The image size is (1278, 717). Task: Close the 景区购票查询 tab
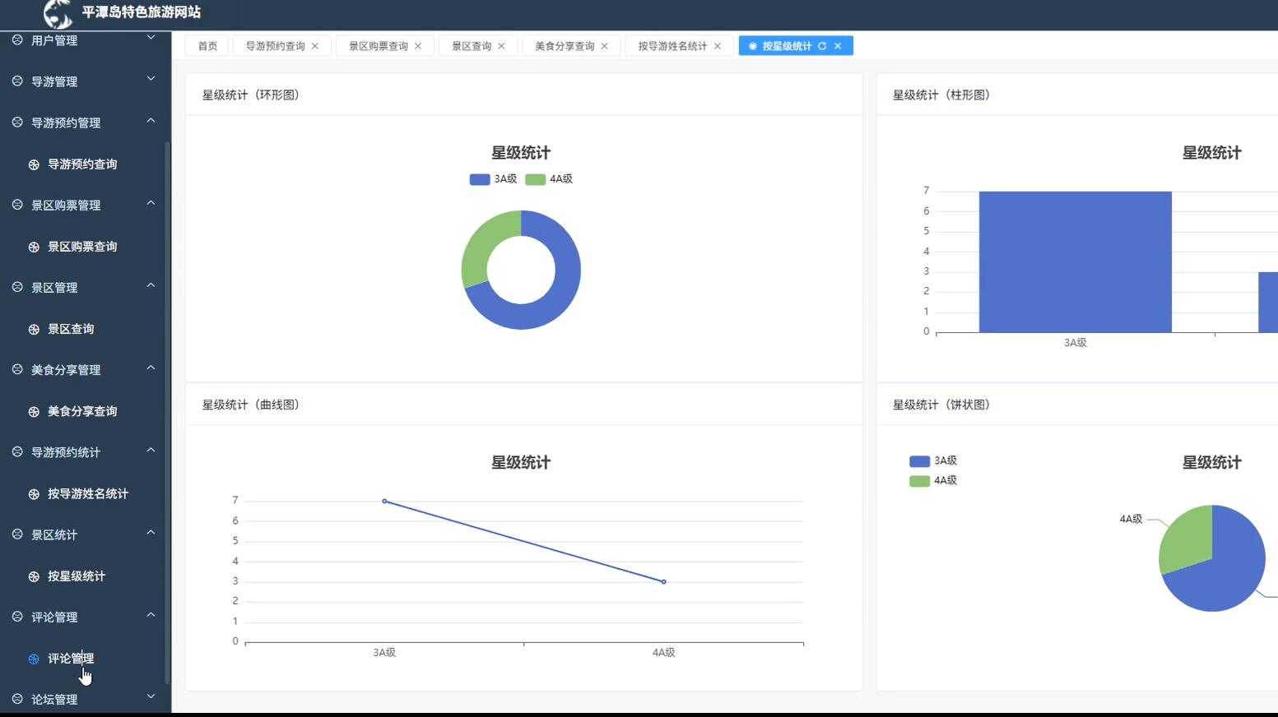tap(418, 46)
